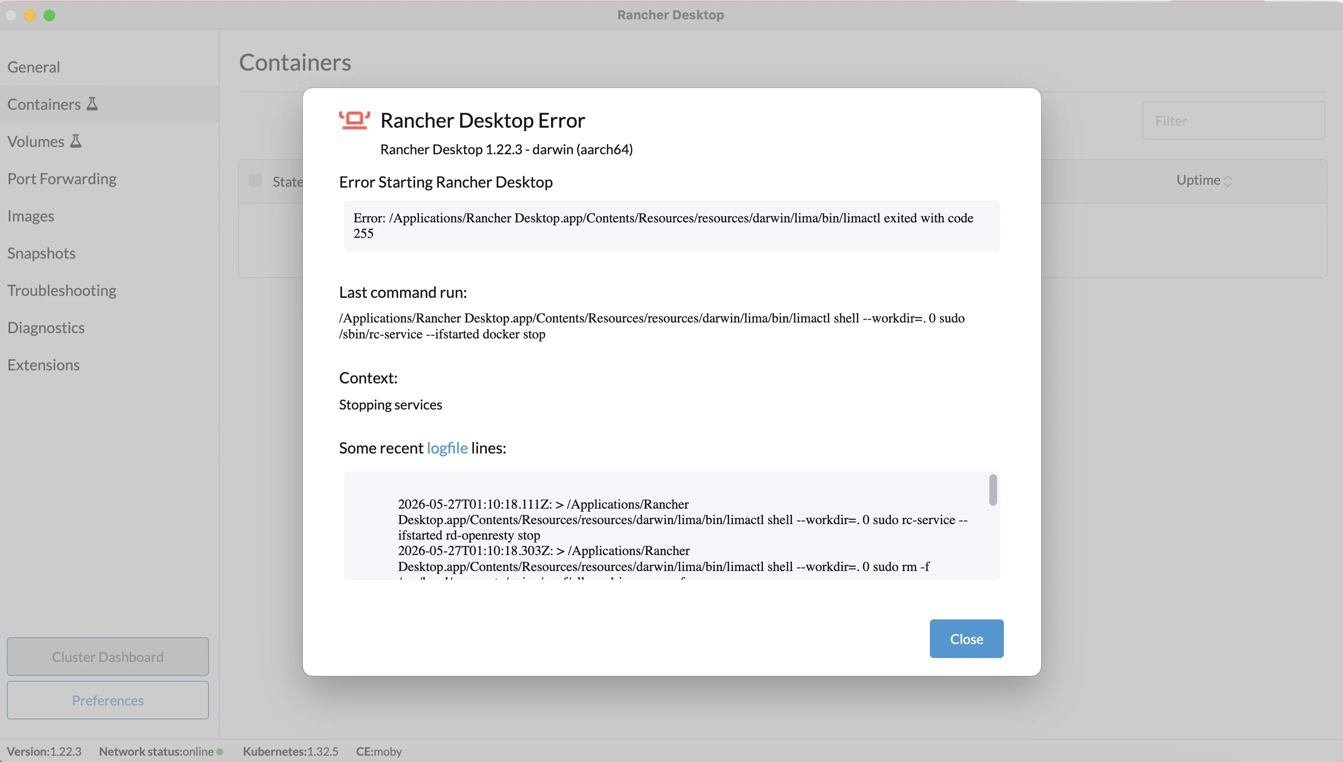
Task: Focus the Filter input field
Action: (x=1234, y=120)
